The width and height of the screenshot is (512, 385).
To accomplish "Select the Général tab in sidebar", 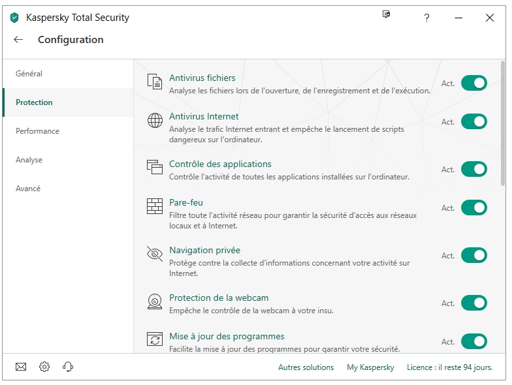I will click(29, 74).
